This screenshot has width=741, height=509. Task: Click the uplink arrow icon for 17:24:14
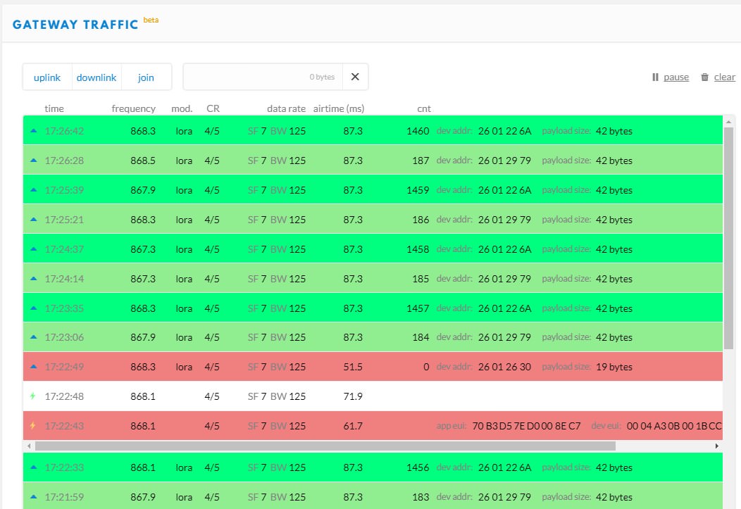point(34,279)
